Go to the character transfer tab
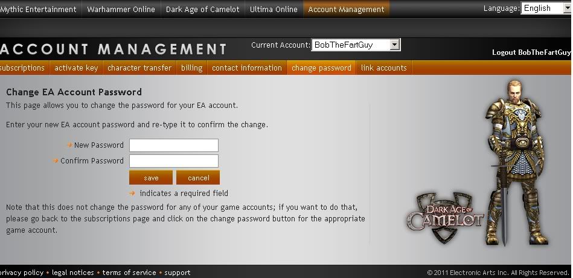 point(139,68)
